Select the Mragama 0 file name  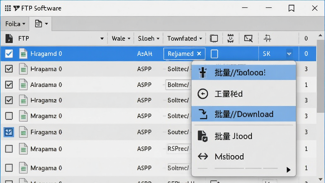46,168
